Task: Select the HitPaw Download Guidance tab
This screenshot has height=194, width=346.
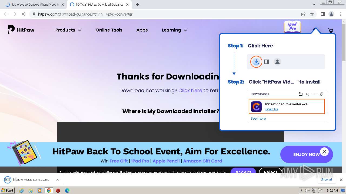Action: pyautogui.click(x=99, y=5)
